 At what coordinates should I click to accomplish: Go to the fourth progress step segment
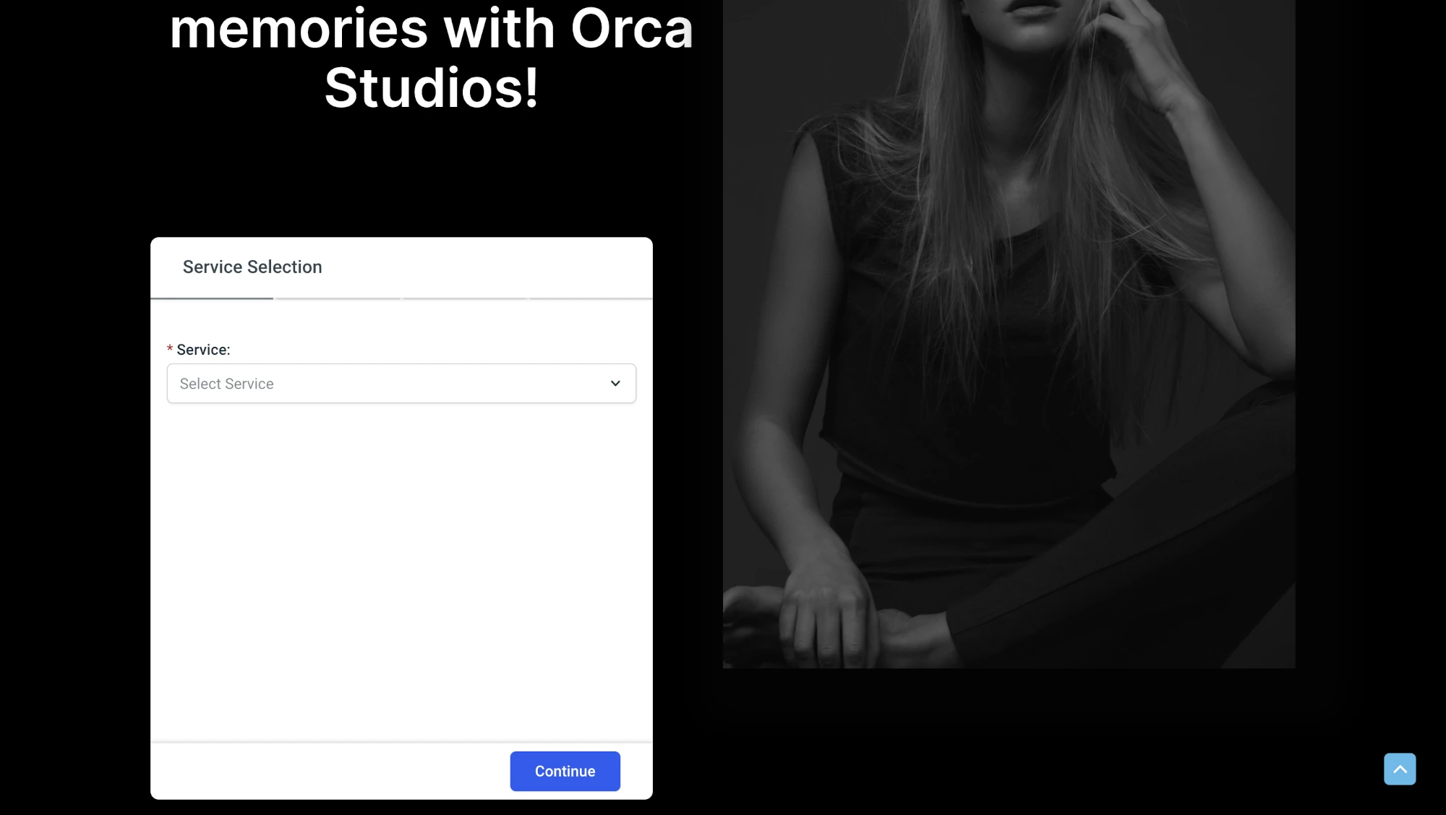click(591, 298)
